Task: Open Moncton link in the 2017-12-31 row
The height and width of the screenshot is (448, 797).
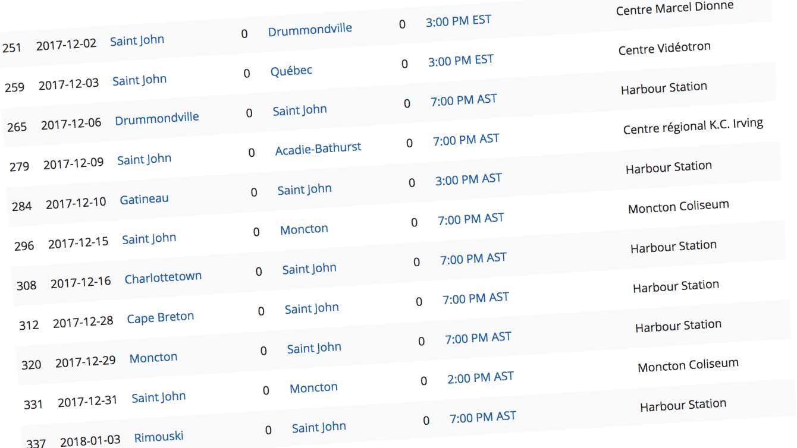Action: (313, 388)
